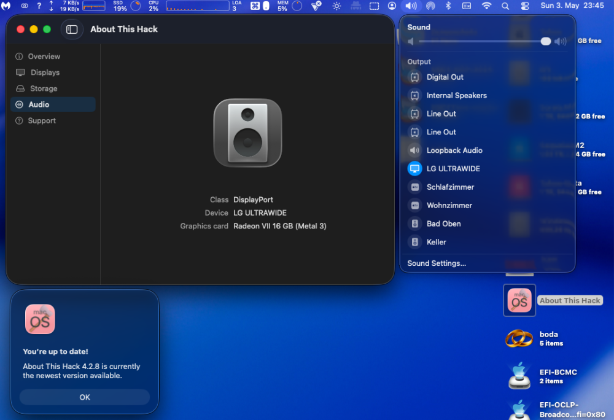Screen dimensions: 614x420
Task: Click the high volume icon beside slider
Action: 561,42
